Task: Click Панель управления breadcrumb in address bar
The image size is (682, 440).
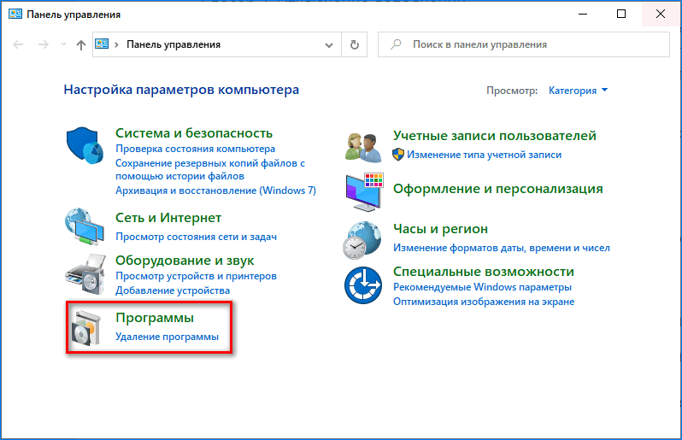Action: [x=173, y=44]
